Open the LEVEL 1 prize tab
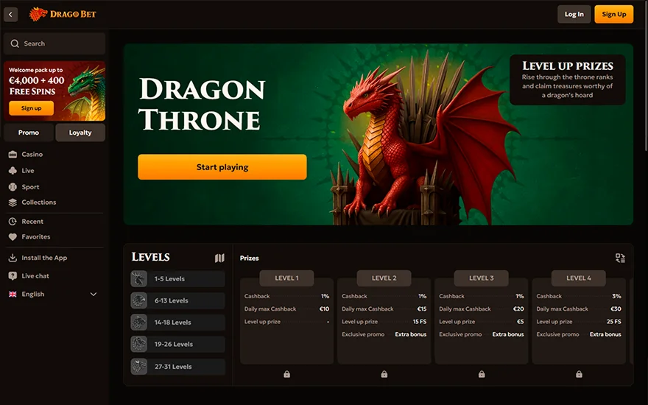The height and width of the screenshot is (405, 648). 286,278
